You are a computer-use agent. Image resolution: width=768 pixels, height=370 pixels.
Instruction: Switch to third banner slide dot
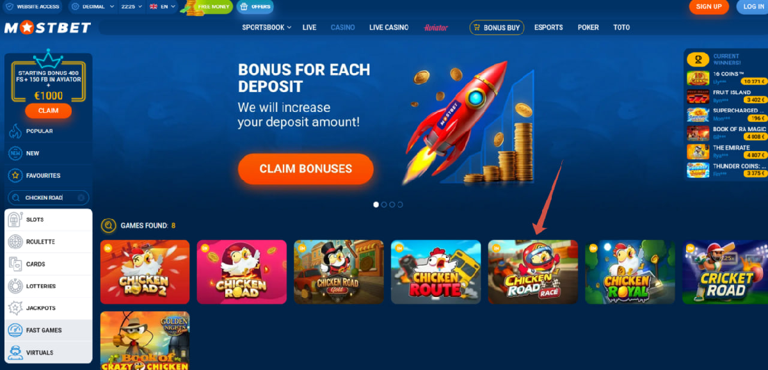click(x=392, y=205)
